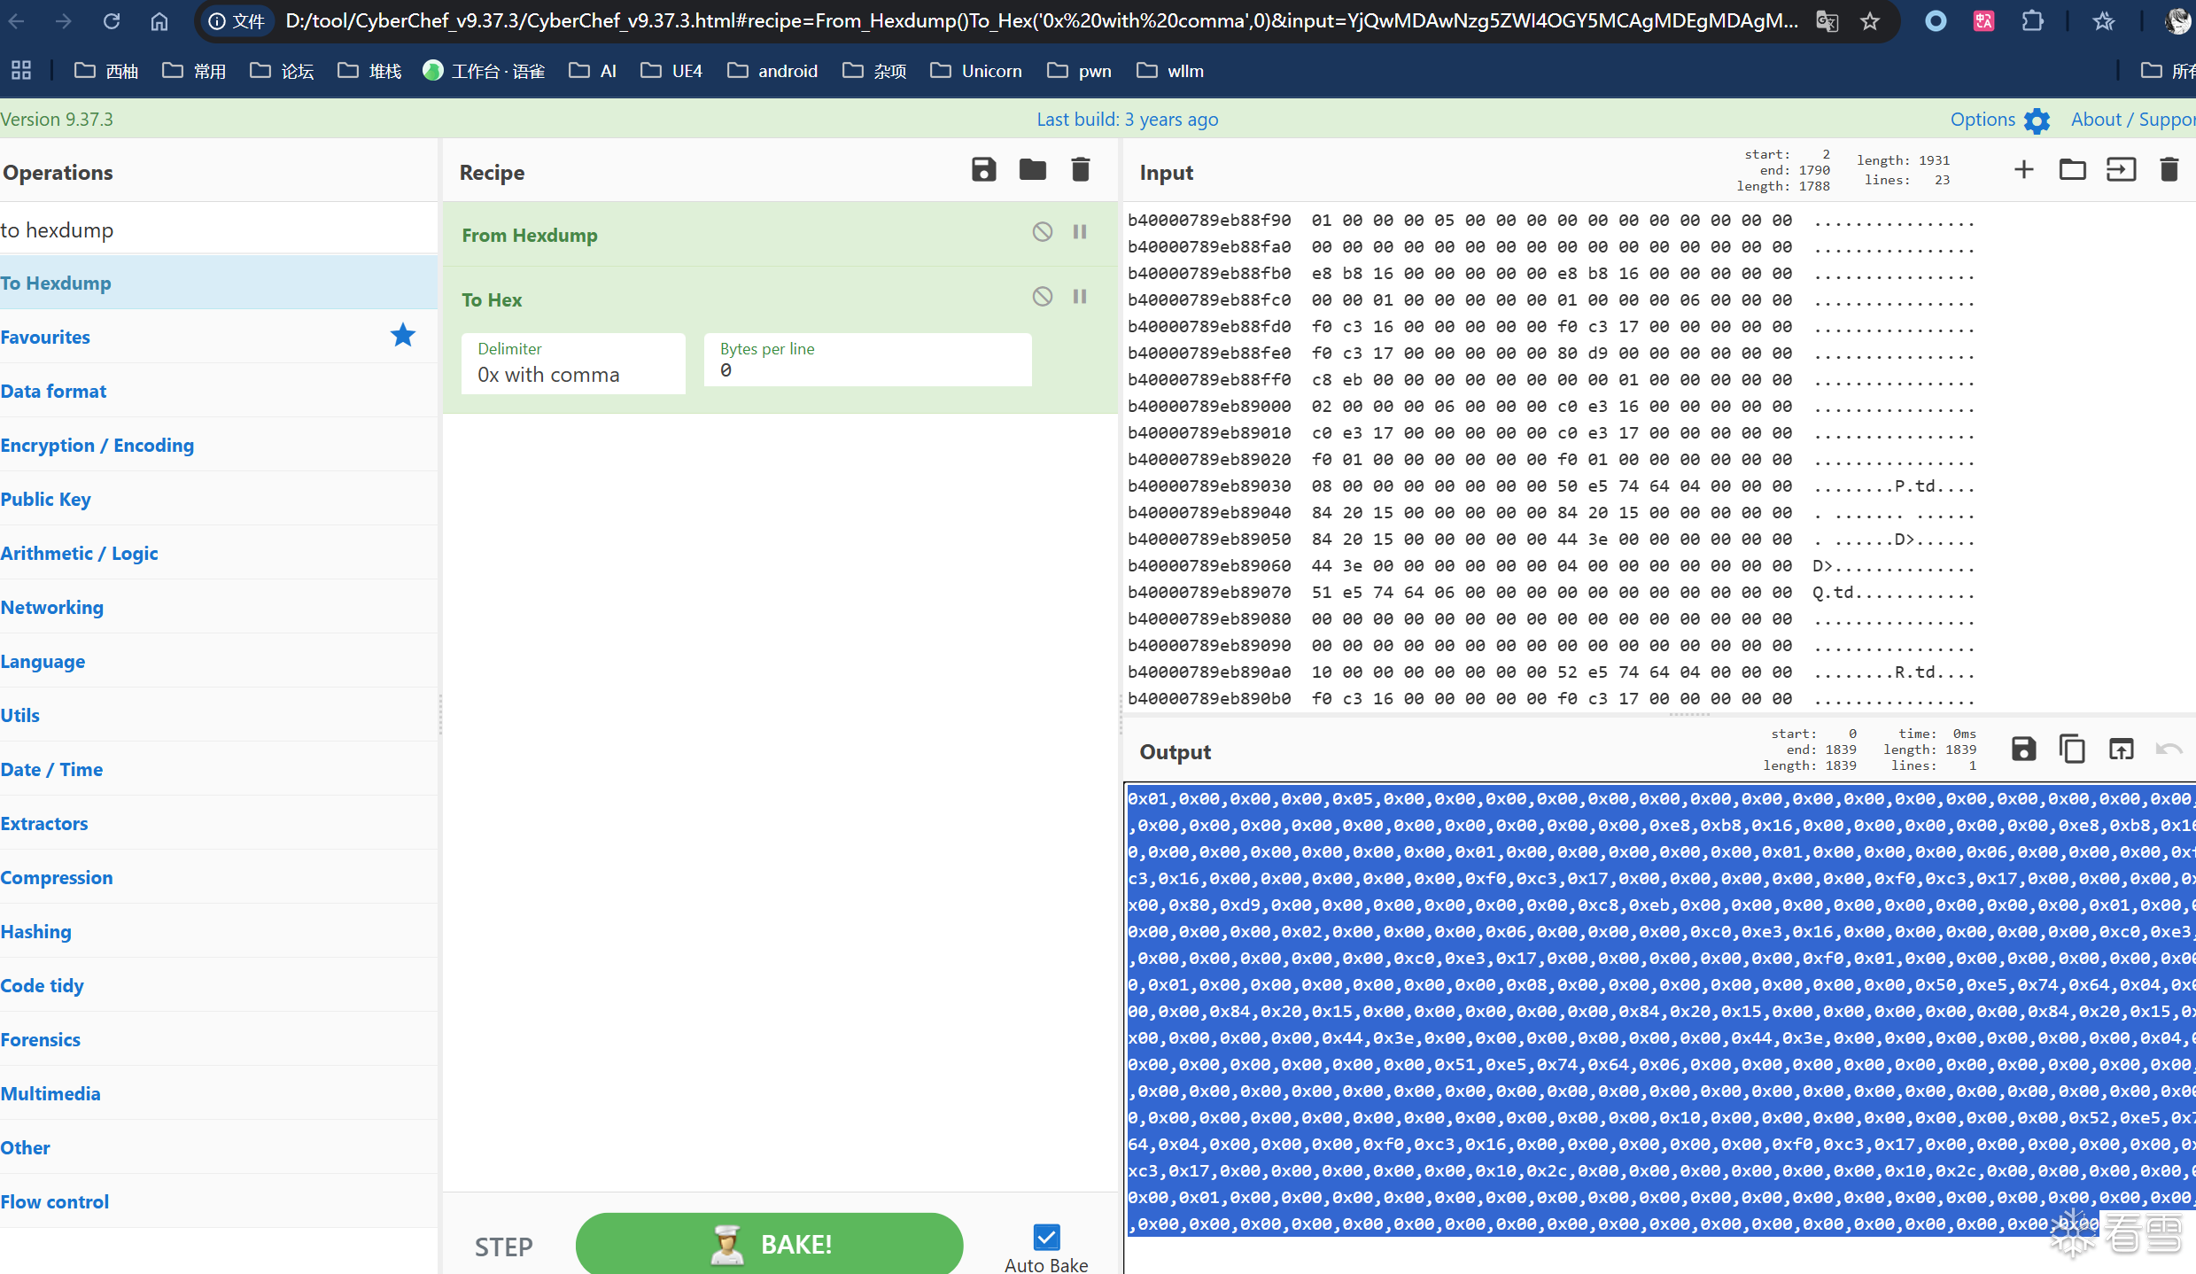Screen dimensions: 2196x1274
Task: Toggle the Auto Bake checkbox
Action: (1046, 1236)
